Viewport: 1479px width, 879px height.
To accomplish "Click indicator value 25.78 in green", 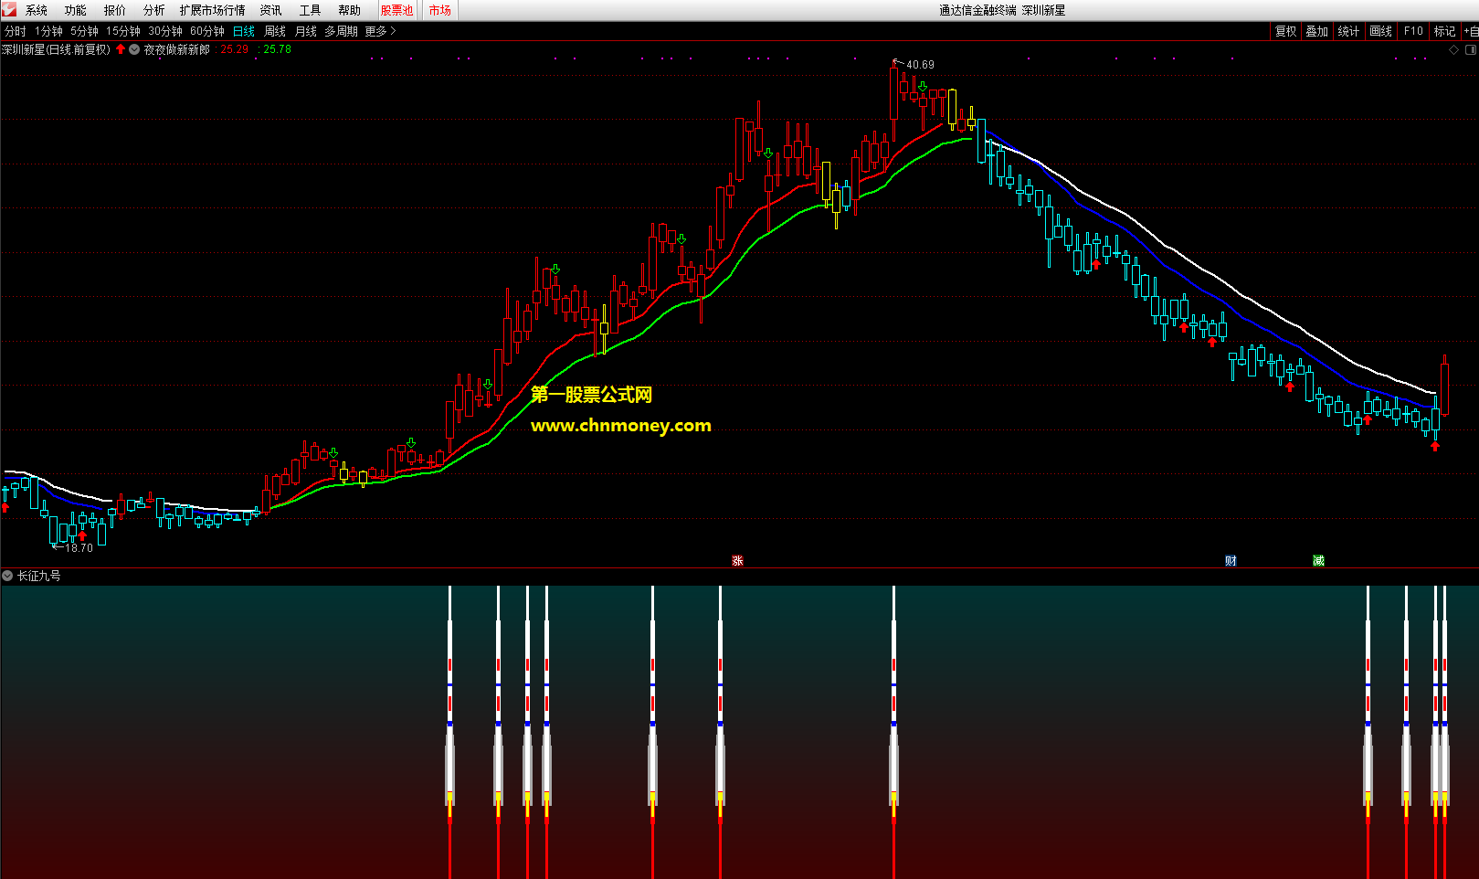I will tap(278, 49).
